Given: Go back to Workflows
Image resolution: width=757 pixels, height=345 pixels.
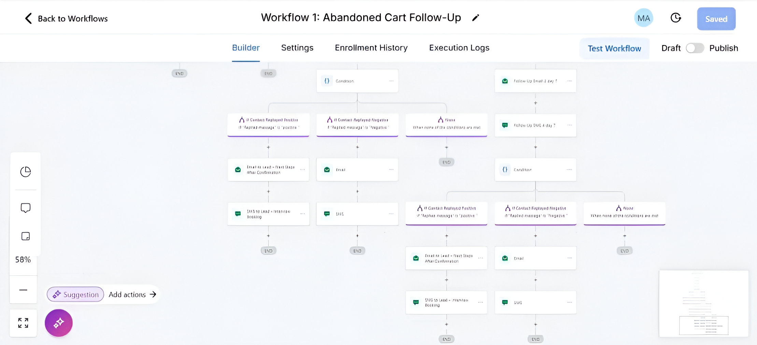Looking at the screenshot, I should [66, 18].
